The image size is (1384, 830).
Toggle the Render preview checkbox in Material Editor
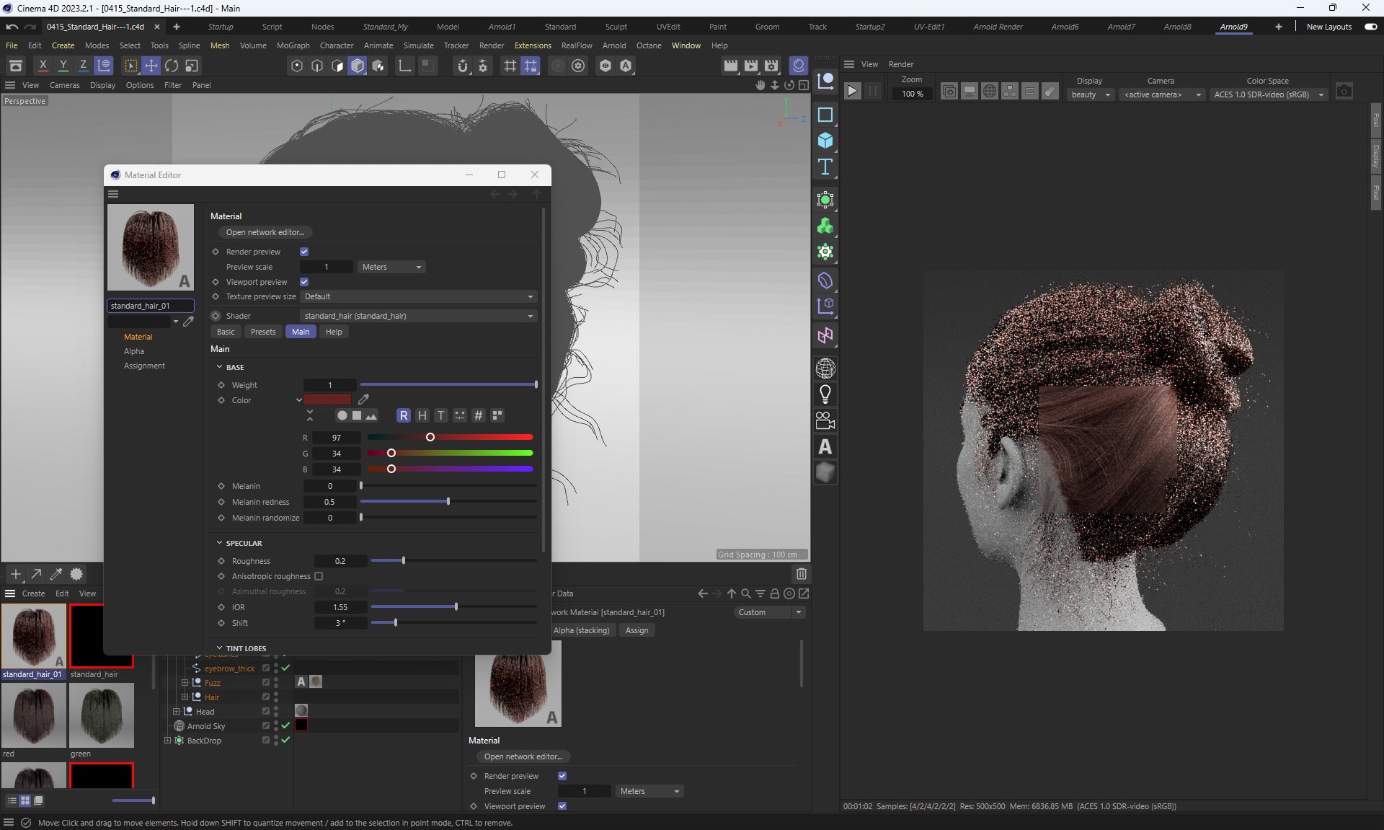[x=304, y=252]
